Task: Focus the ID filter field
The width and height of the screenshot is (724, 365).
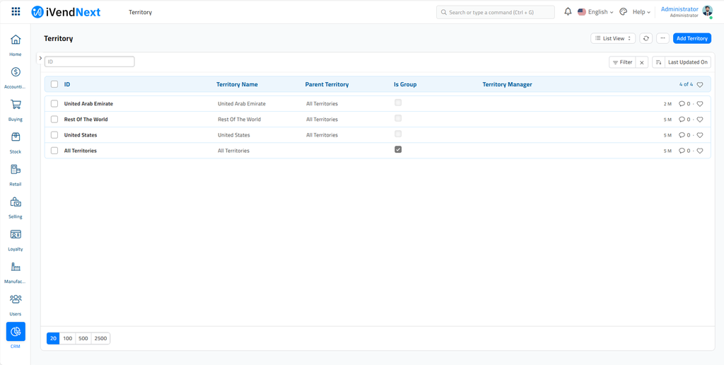Action: pyautogui.click(x=90, y=62)
